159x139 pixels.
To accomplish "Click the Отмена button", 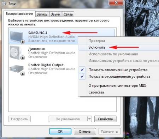I will (85, 131).
